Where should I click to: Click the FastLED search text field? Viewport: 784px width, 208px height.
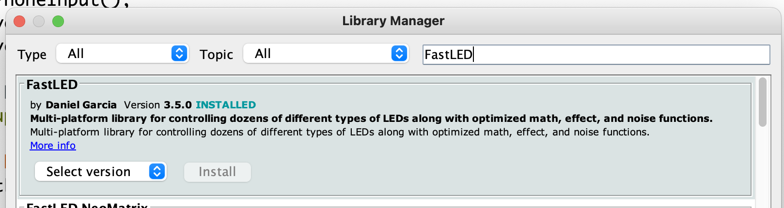[595, 55]
